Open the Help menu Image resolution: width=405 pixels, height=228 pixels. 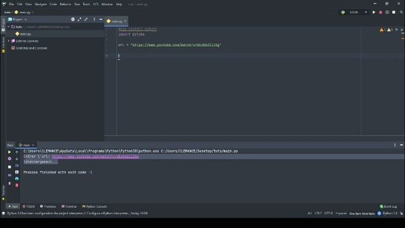pyautogui.click(x=119, y=4)
